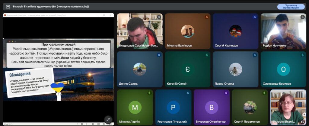Click the presenting screen icon in top bar
Image resolution: width=309 pixels, height=126 pixels.
click(x=8, y=6)
